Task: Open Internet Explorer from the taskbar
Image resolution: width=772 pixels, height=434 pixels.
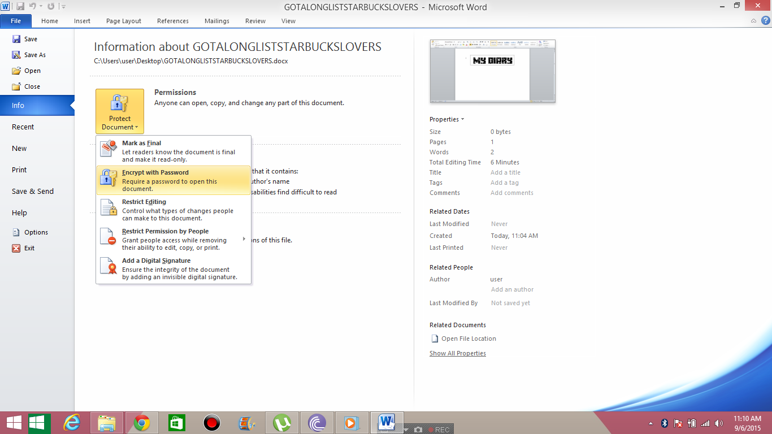Action: [x=72, y=423]
